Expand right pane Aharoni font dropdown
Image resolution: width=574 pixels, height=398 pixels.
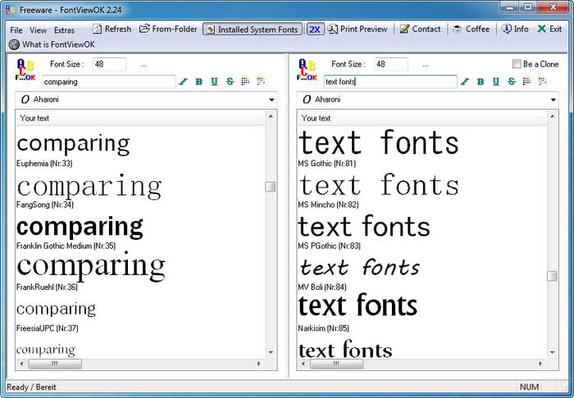[x=553, y=100]
